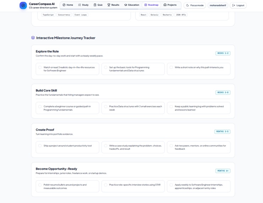Click the MONTHS 6+ badge
The height and width of the screenshot is (203, 263).
coord(223,171)
